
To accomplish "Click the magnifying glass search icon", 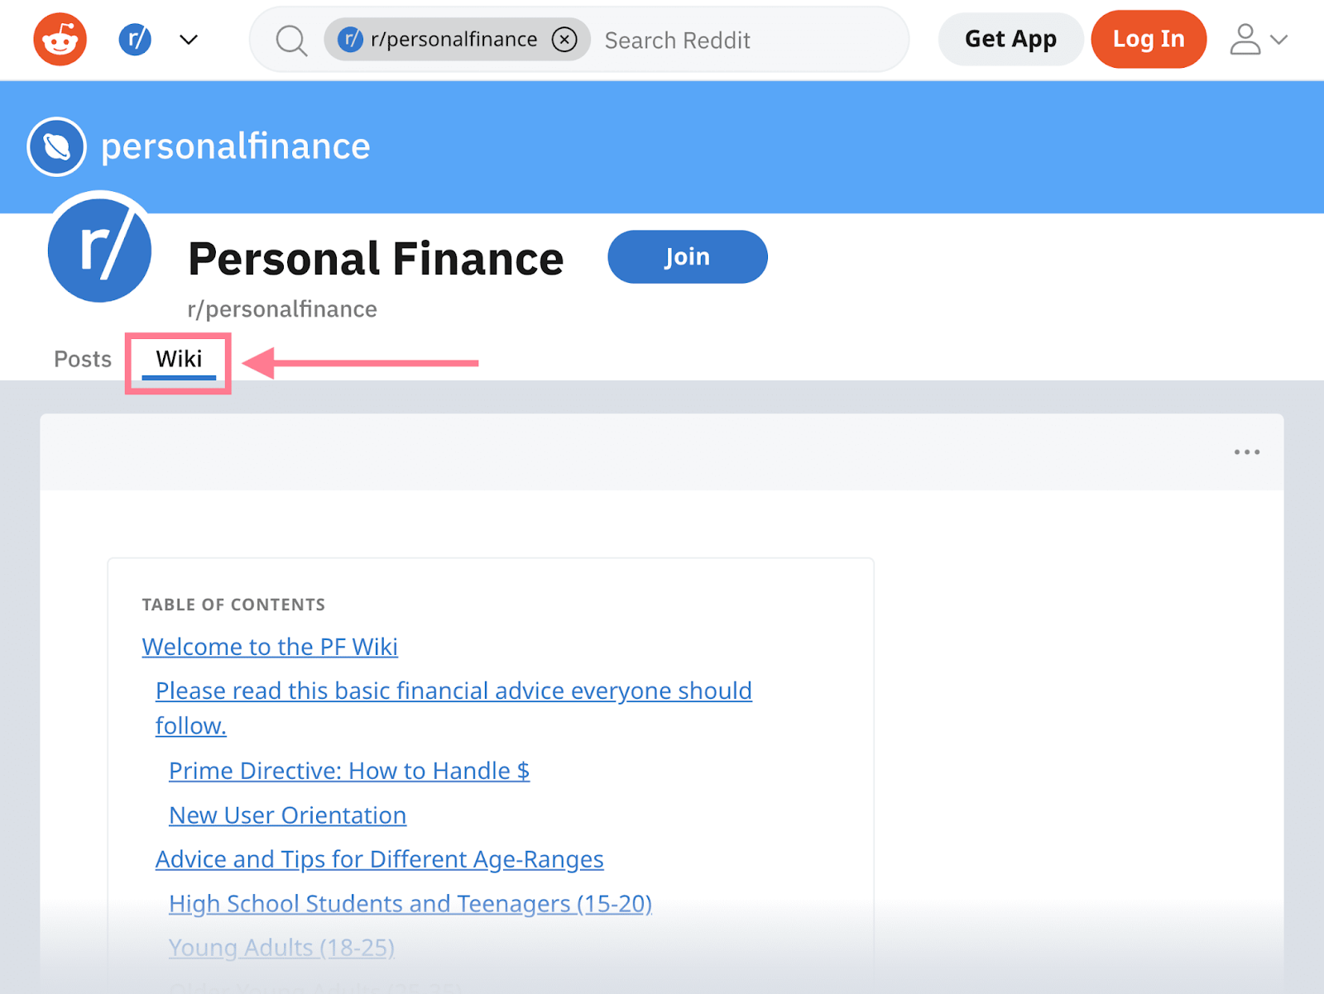I will point(291,40).
